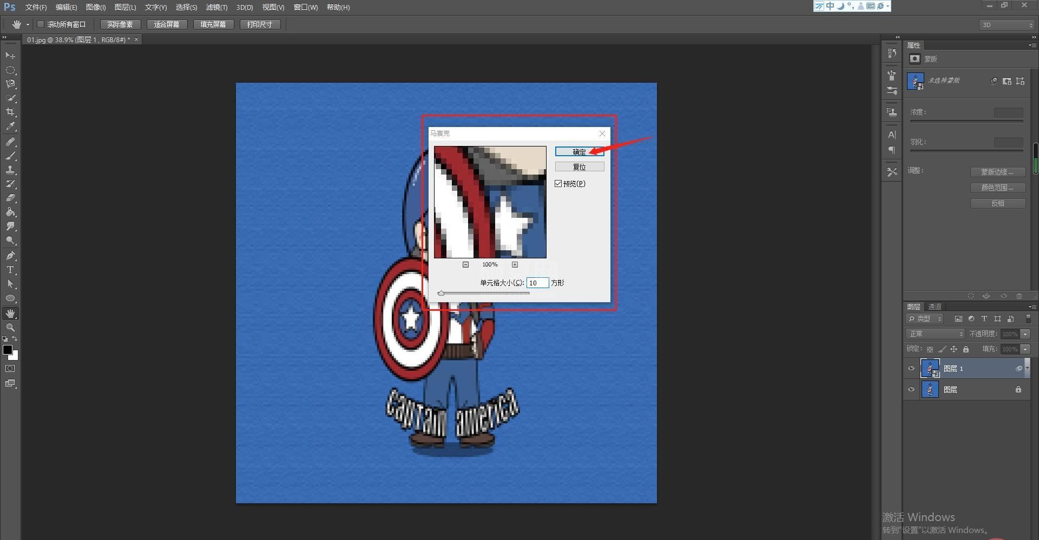Click 复位 in Mosaic dialog

pyautogui.click(x=580, y=167)
